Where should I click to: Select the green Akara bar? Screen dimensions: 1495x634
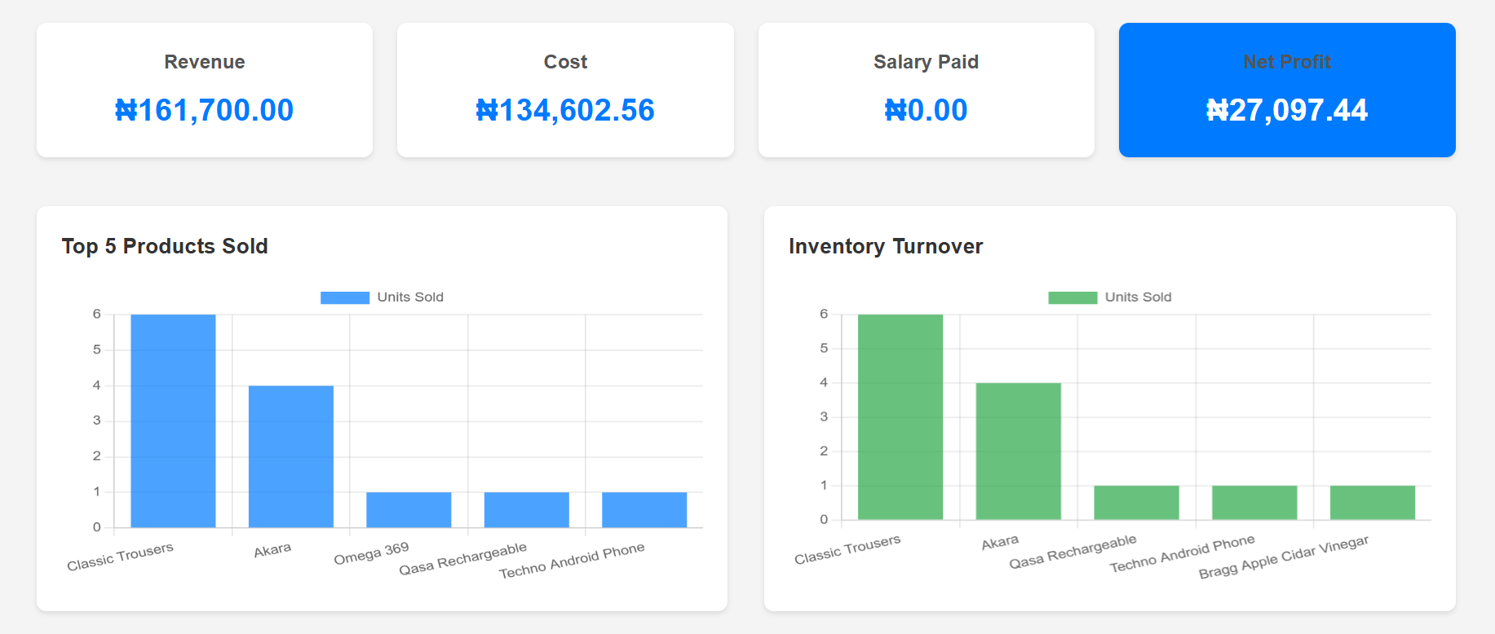pos(1018,451)
